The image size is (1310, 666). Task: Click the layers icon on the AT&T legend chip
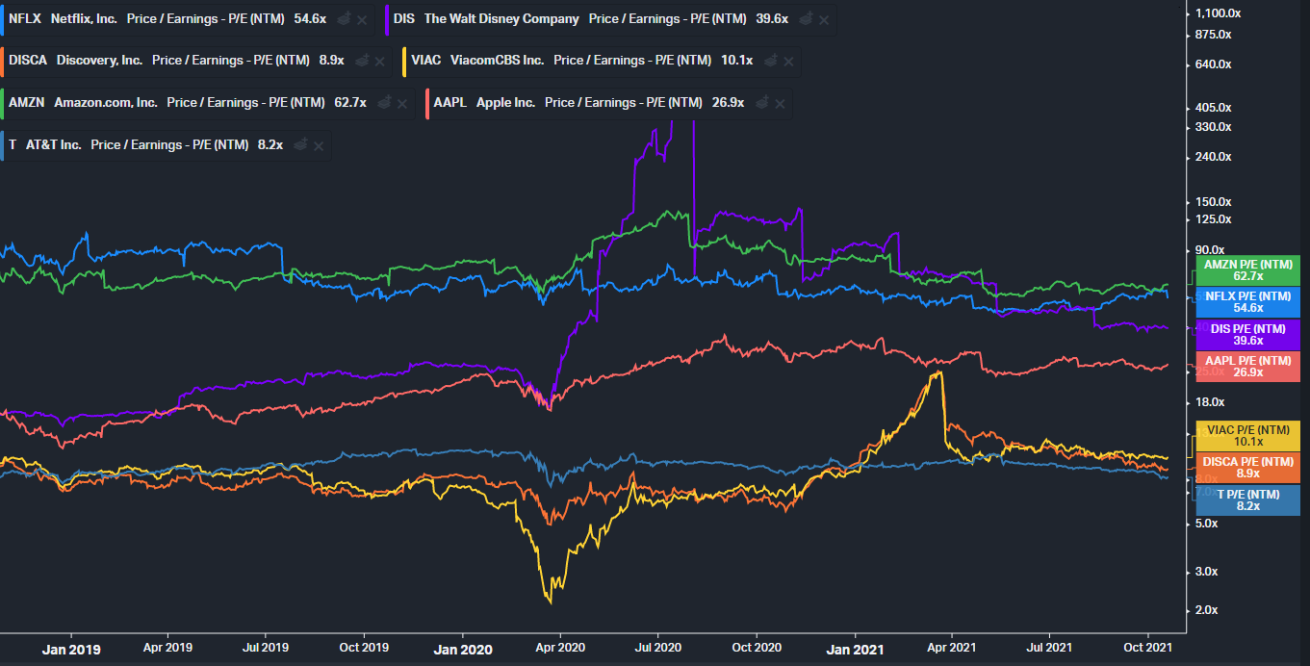300,144
